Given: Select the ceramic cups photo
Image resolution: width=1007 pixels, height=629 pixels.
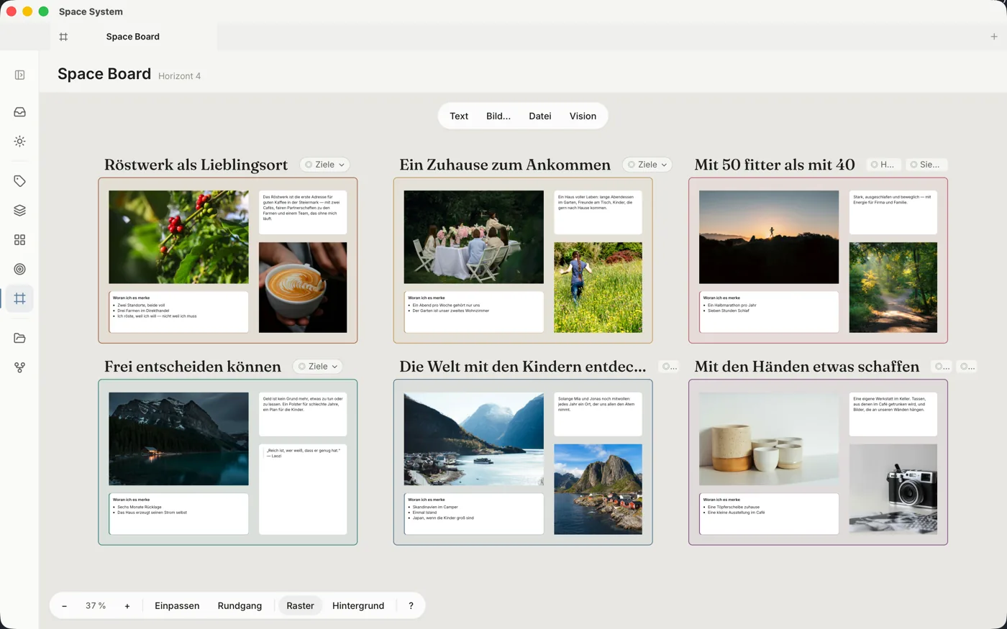Looking at the screenshot, I should pos(769,439).
